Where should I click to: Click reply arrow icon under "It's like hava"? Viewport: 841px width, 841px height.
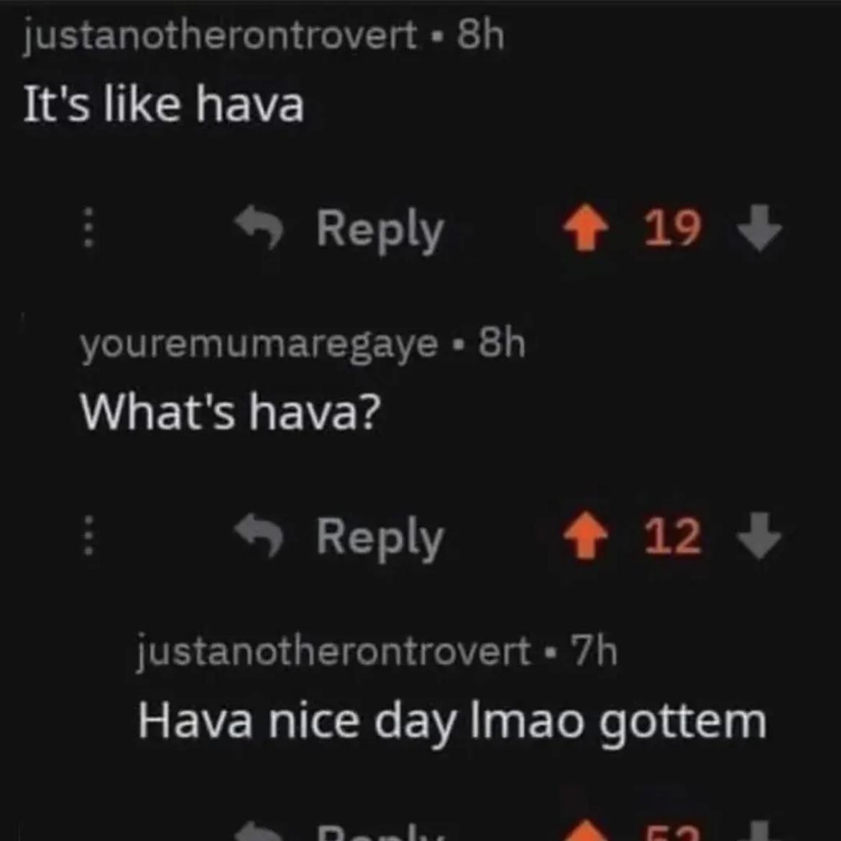[x=259, y=228]
